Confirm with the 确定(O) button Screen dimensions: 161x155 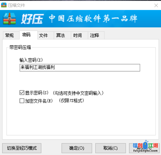[x=77, y=148]
